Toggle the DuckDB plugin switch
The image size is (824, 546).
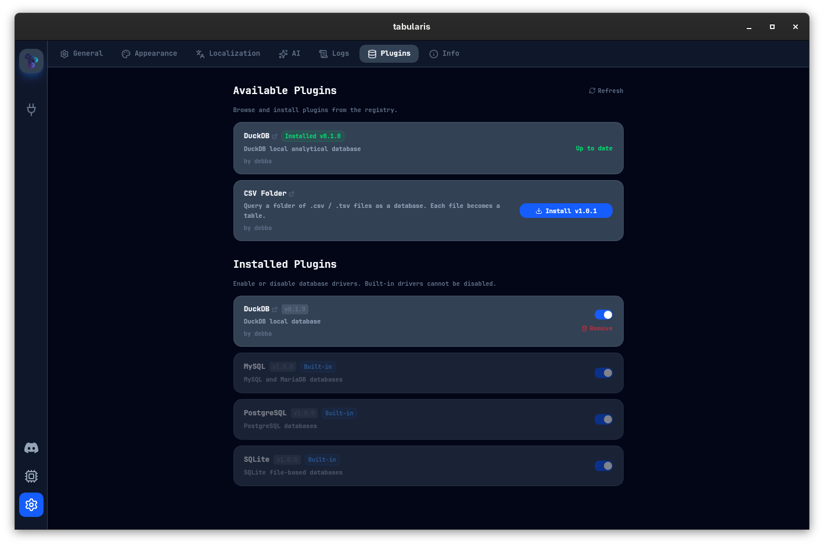pos(603,315)
